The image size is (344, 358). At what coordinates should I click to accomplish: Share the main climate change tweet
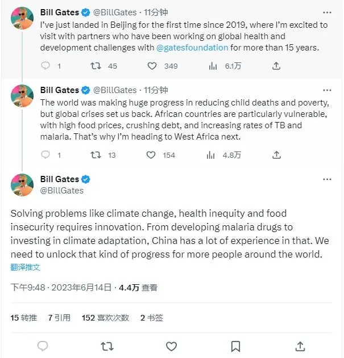tap(299, 346)
